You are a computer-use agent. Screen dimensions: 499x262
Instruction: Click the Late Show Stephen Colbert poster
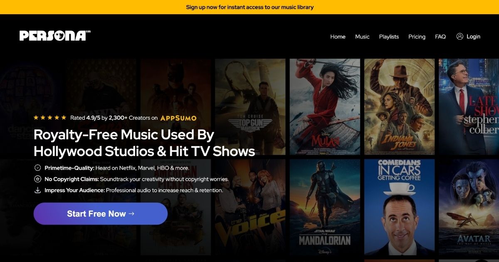469,106
